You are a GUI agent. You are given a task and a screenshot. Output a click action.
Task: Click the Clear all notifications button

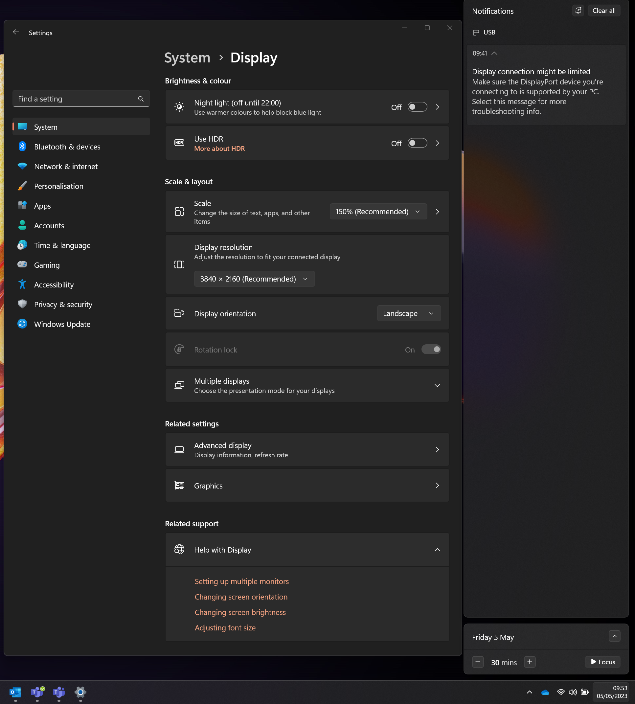pos(603,11)
